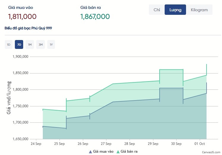Show the 1D time range

click(9, 45)
